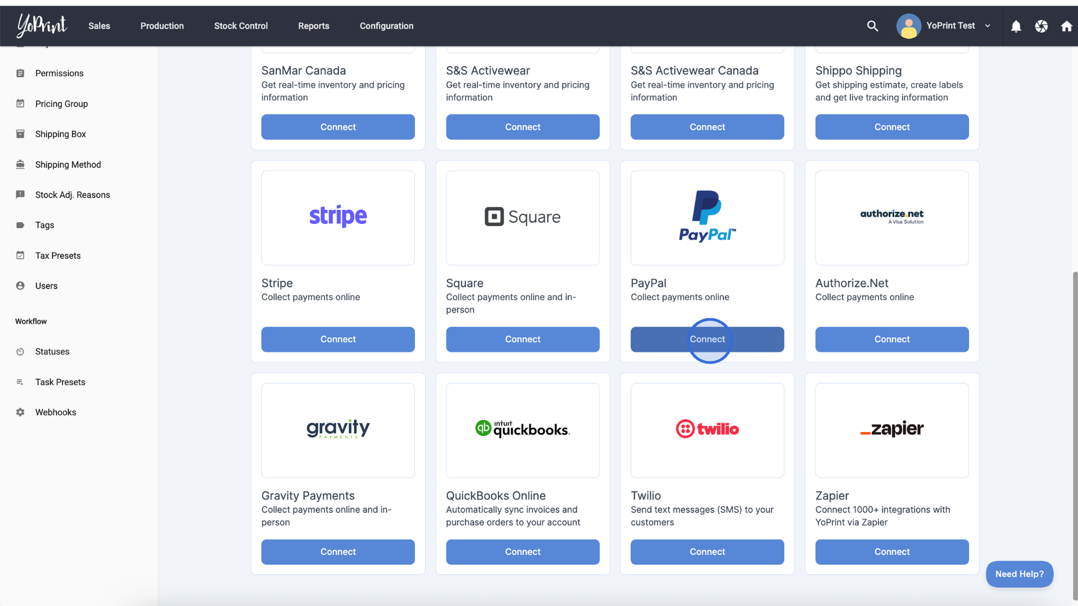1078x606 pixels.
Task: Open Stock Adj. Reasons page
Action: (x=72, y=195)
